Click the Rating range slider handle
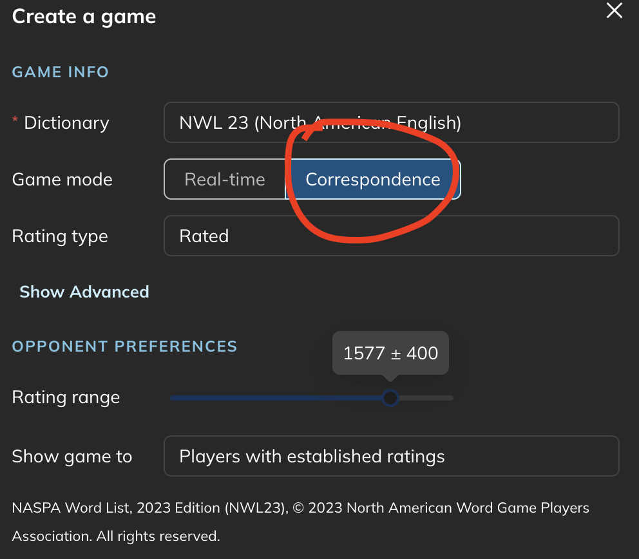Viewport: 639px width, 559px height. 390,398
